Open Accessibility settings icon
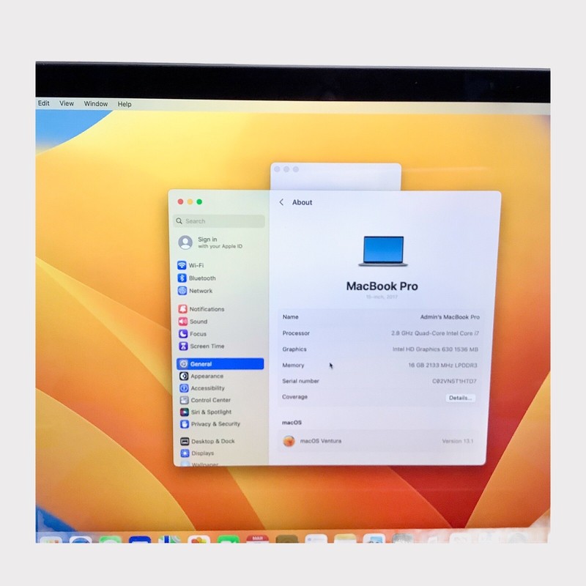The width and height of the screenshot is (586, 586). click(184, 388)
